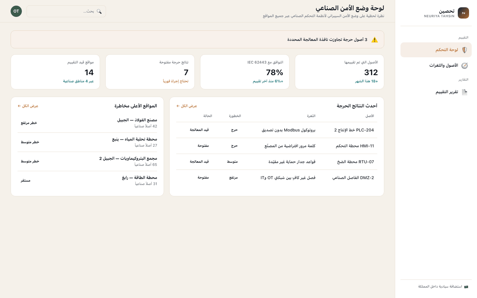
Task: Click the مرتفع severity in the DMZ-2 row
Action: (234, 178)
